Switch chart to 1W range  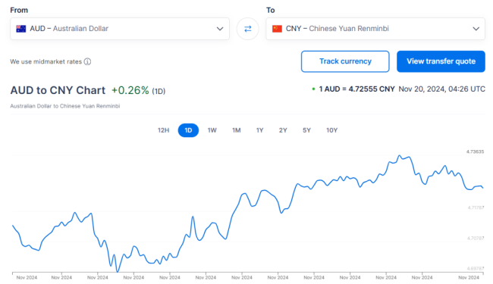212,130
